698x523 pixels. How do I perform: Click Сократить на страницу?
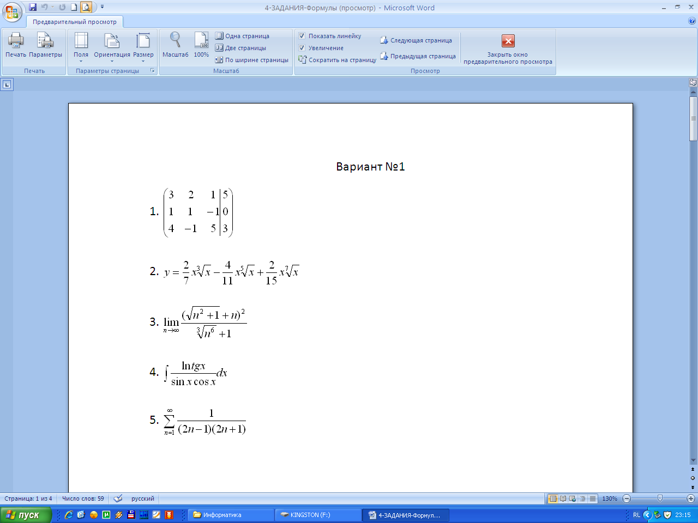338,60
